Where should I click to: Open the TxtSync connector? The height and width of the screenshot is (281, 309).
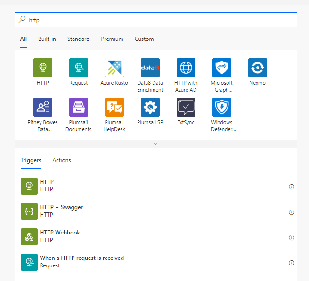[186, 107]
